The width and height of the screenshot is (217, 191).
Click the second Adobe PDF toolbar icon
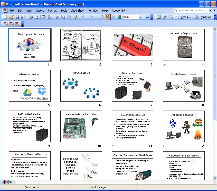coord(12,24)
